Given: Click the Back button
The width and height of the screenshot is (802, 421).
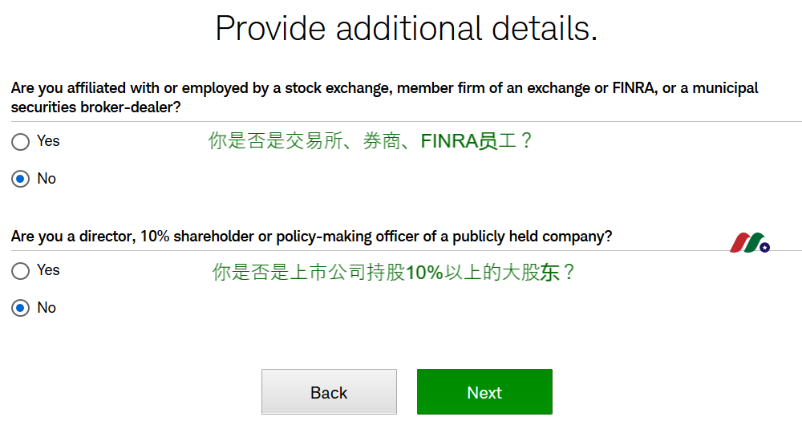Looking at the screenshot, I should [x=329, y=392].
